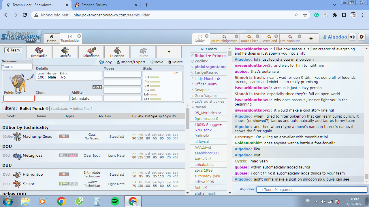Open the Level, Gender, Shiny details
The width and height of the screenshot is (369, 207).
tap(69, 76)
